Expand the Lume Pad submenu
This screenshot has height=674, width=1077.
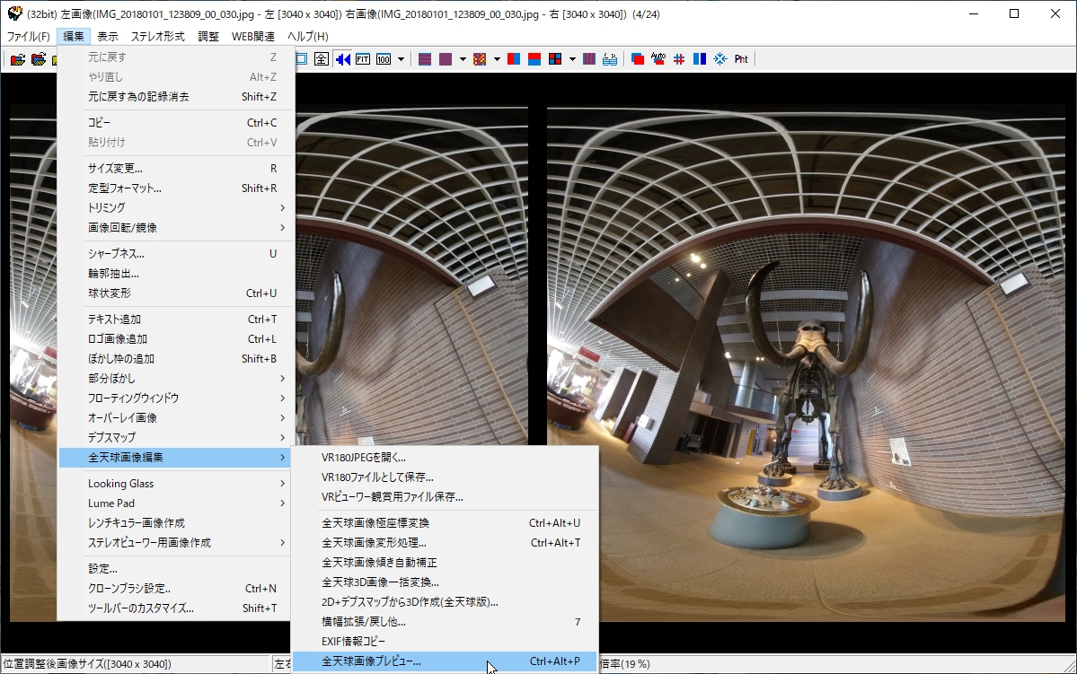tap(177, 503)
